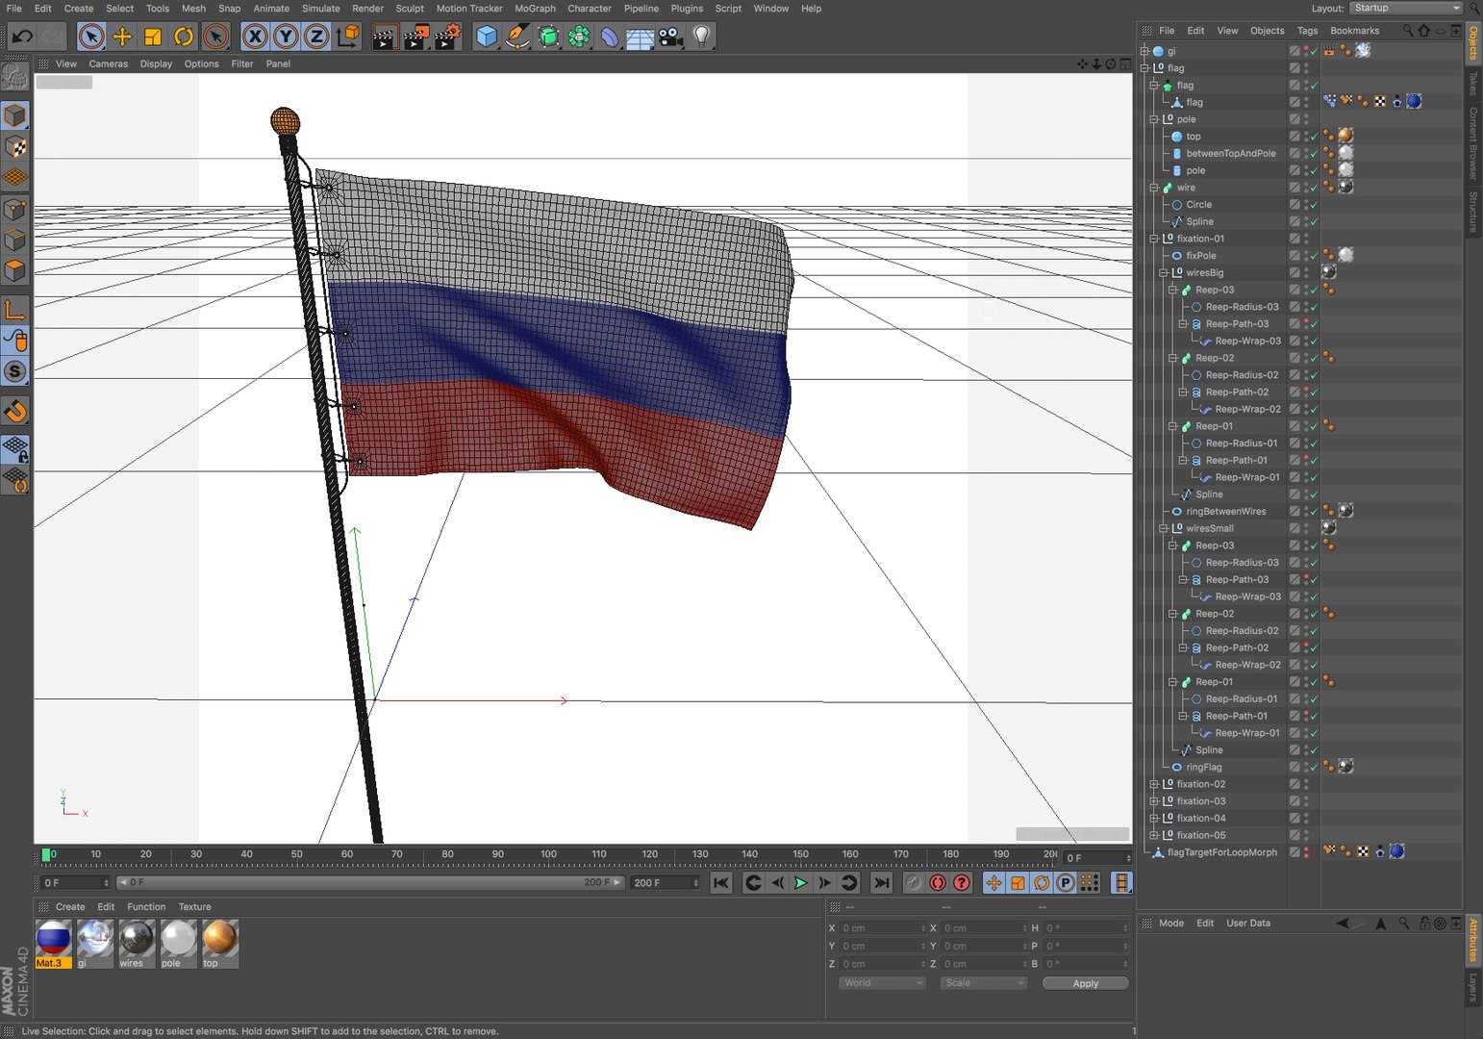Jump to the end of animation
This screenshot has width=1483, height=1039.
coord(881,882)
